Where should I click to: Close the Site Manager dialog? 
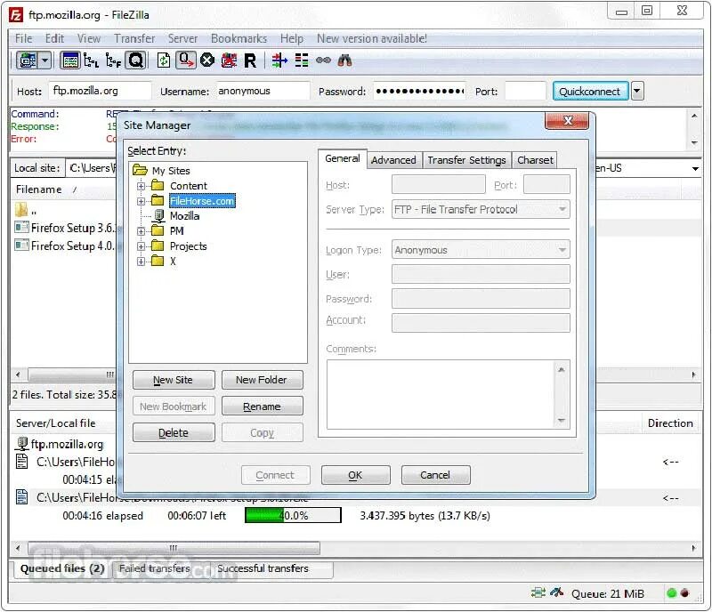click(x=567, y=121)
